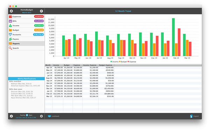This screenshot has width=210, height=131.
Task: Toggle the Lookback eye view
Action: point(49,116)
